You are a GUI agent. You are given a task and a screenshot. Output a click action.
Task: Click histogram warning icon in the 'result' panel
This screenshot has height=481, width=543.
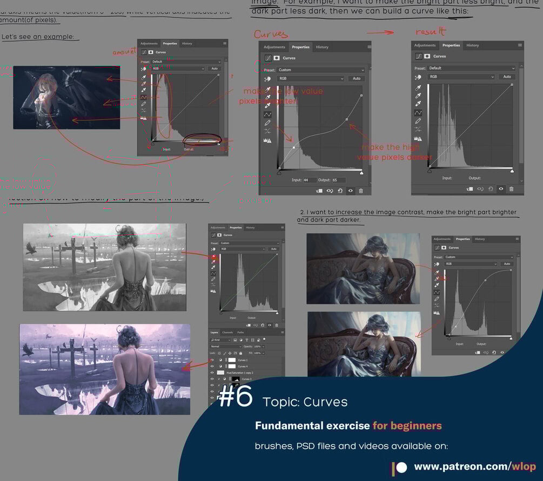coord(418,139)
